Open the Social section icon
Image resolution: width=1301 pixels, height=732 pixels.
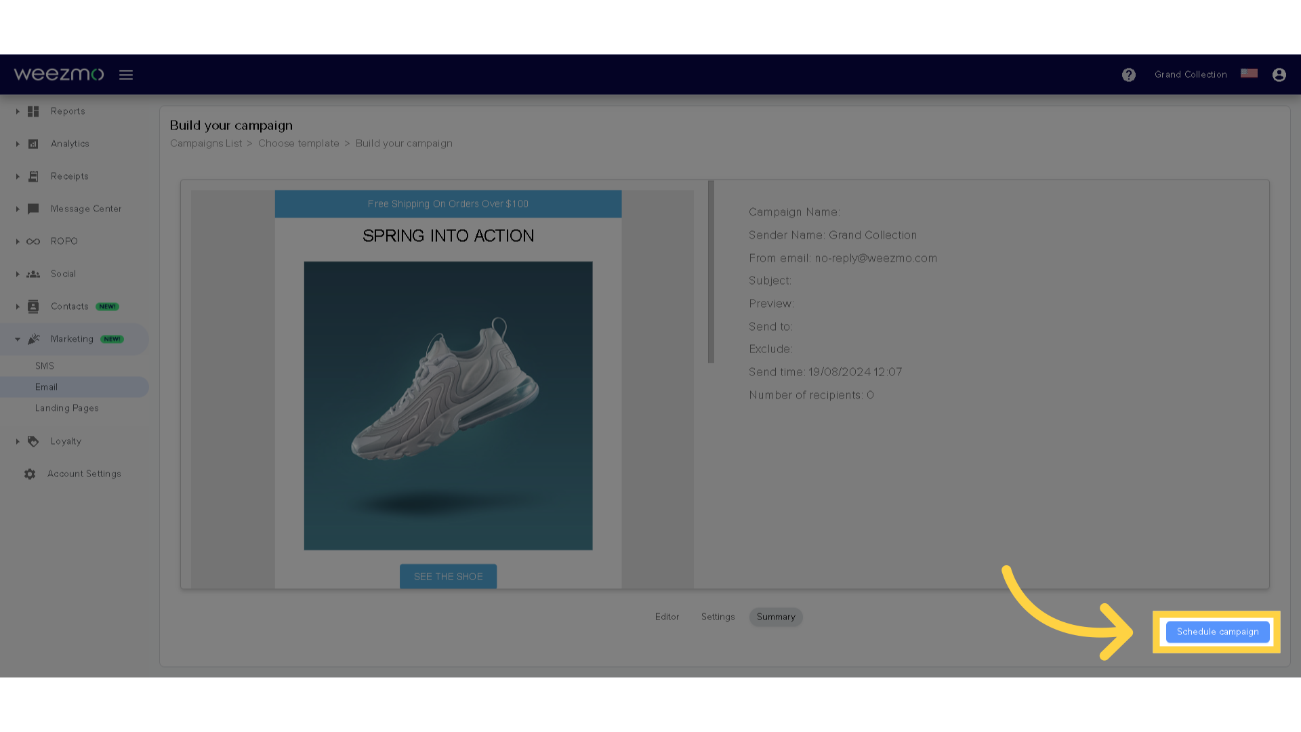pos(33,274)
